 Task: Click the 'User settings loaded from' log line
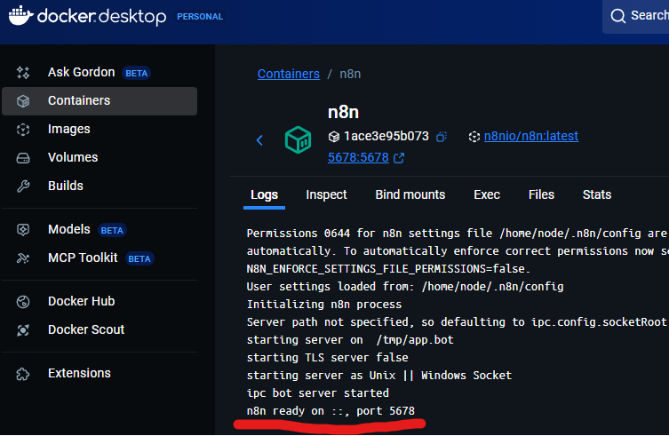tap(405, 286)
